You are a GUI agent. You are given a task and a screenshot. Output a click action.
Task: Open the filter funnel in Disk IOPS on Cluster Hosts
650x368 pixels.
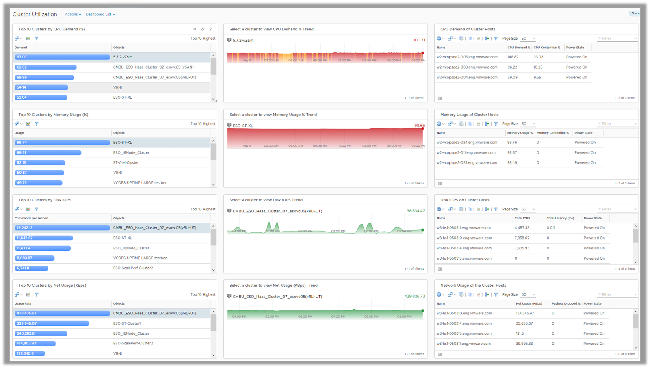pos(496,209)
